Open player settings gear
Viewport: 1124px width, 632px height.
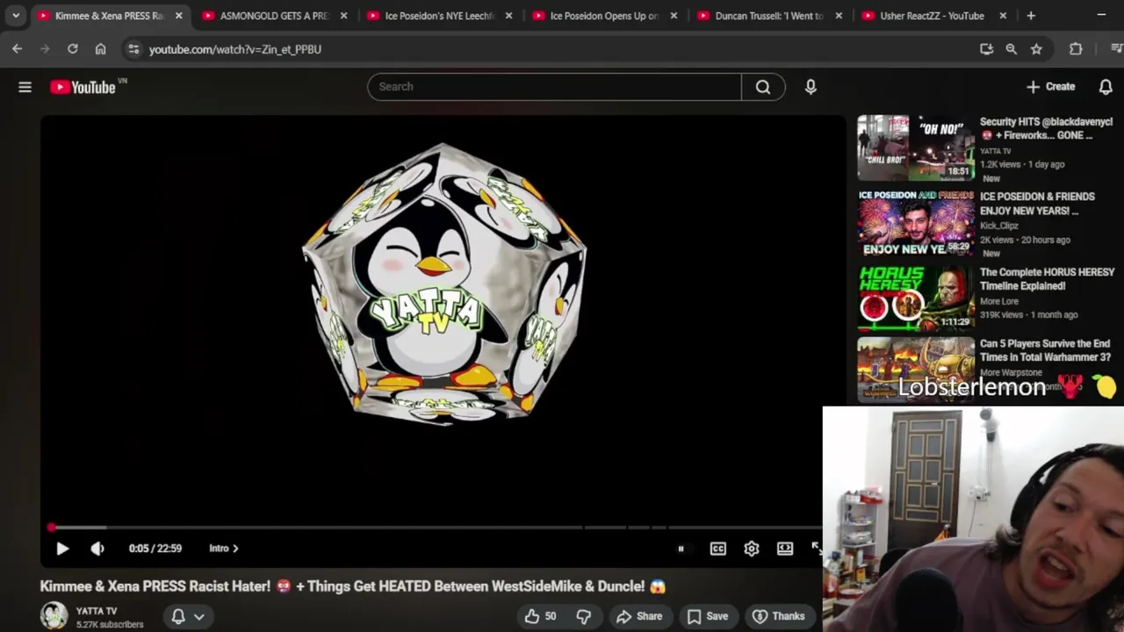click(x=752, y=549)
